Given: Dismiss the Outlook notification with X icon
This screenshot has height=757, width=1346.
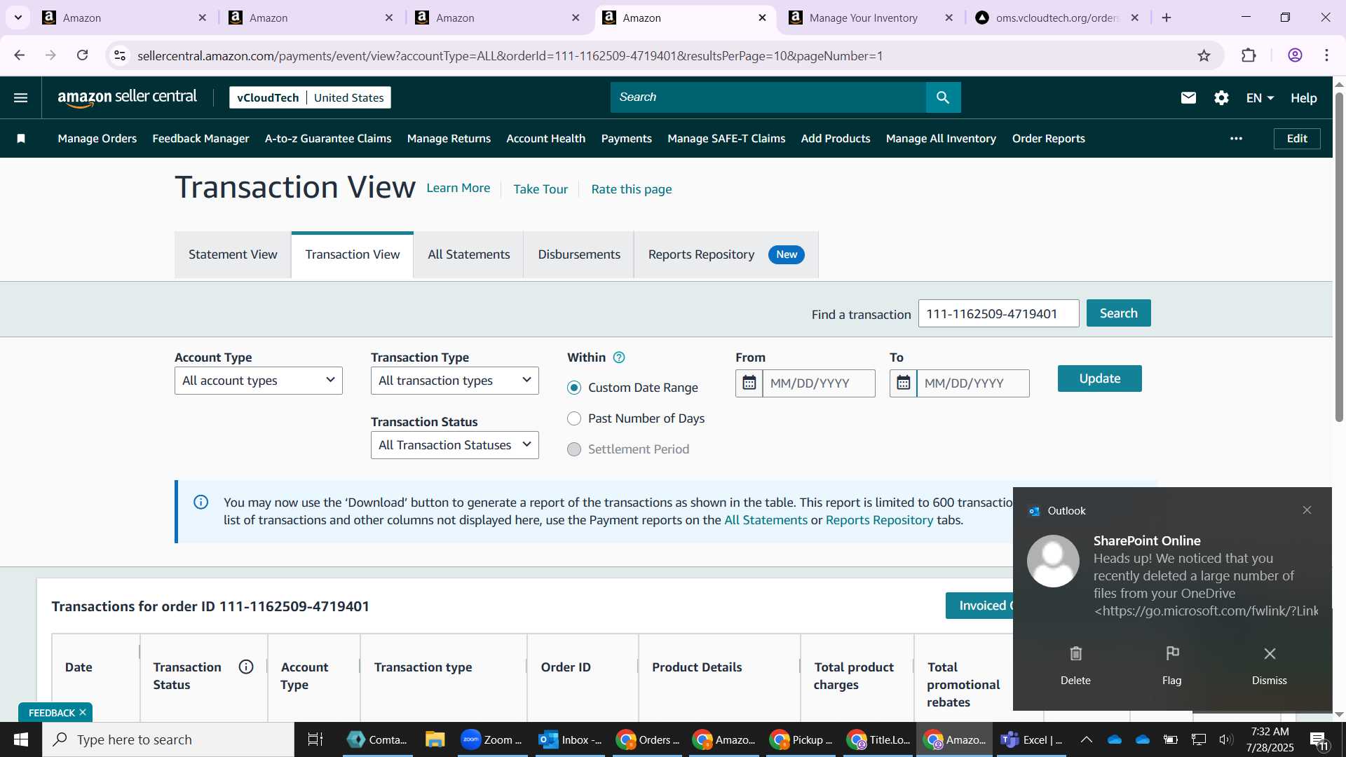Looking at the screenshot, I should point(1270,654).
